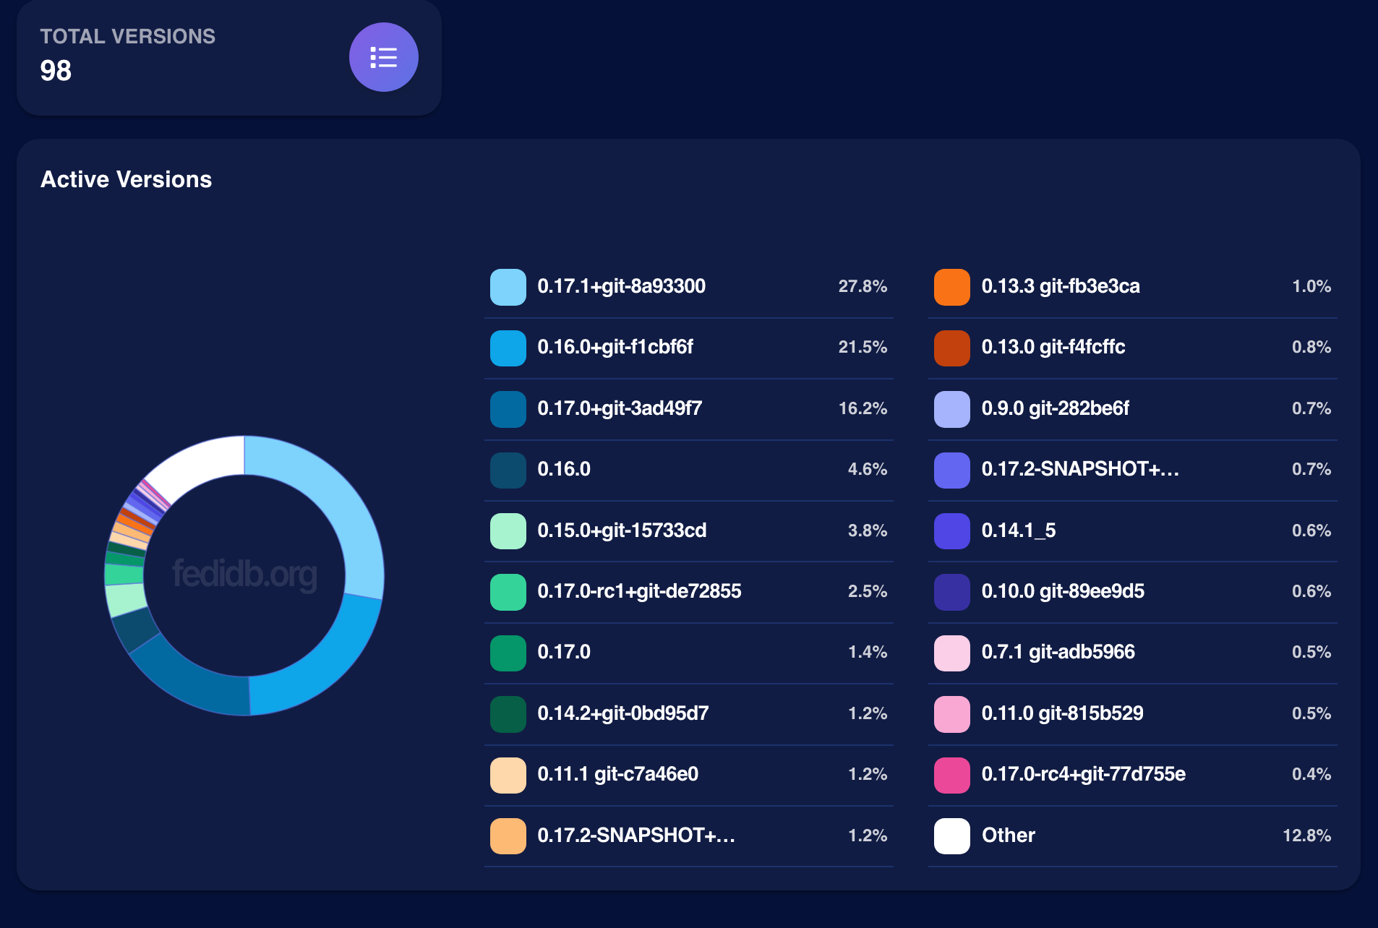1378x928 pixels.
Task: Click the pink swatch for 0.17.0-rc4+git-77d755e
Action: pos(951,775)
